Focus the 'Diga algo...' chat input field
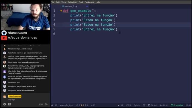Viewport: 192px width, 108px height. click(x=28, y=100)
